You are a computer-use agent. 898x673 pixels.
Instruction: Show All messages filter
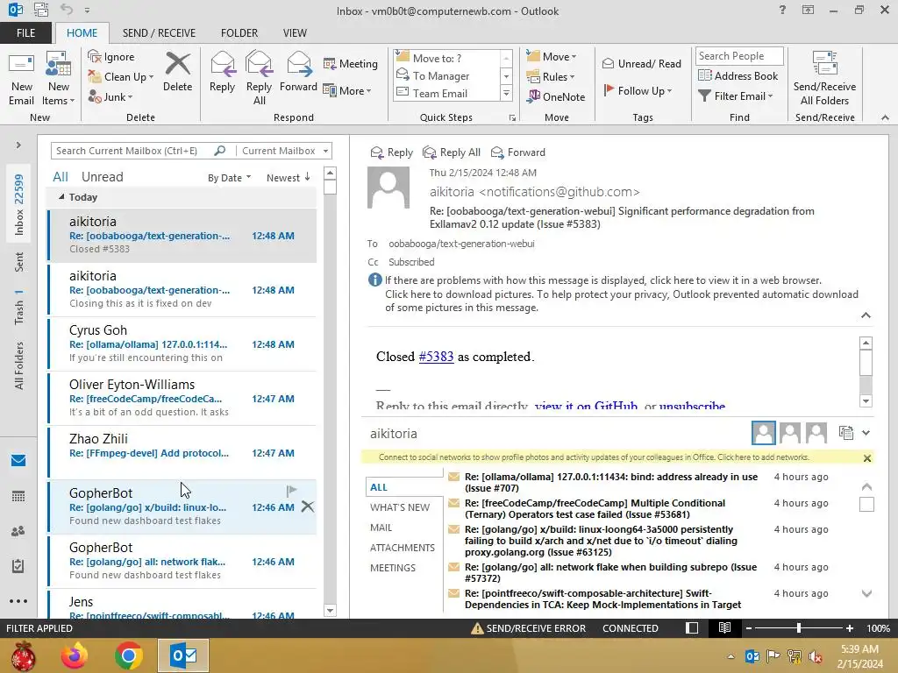click(x=61, y=177)
